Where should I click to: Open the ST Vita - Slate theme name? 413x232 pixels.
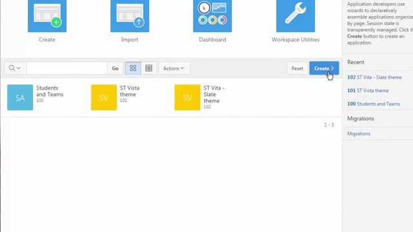pos(214,94)
